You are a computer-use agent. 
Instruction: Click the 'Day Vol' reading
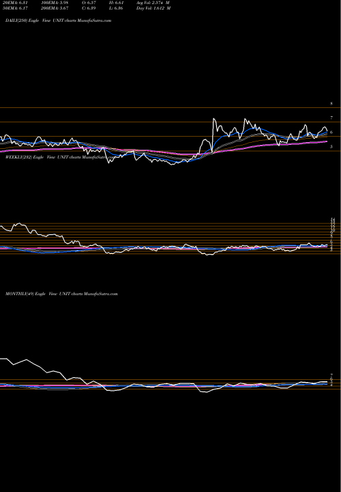(x=153, y=8)
